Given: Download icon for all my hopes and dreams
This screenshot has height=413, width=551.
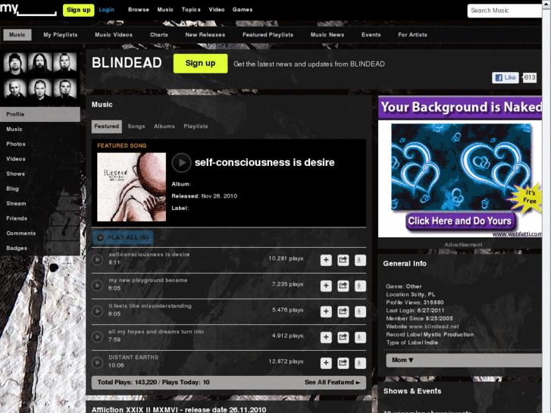Looking at the screenshot, I should pyautogui.click(x=360, y=337).
